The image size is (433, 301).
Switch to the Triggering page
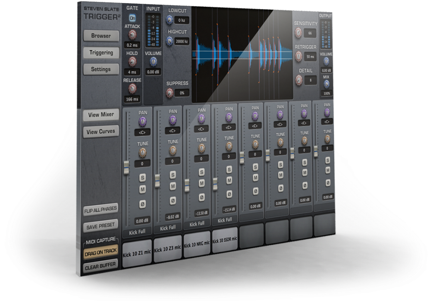[x=101, y=53]
